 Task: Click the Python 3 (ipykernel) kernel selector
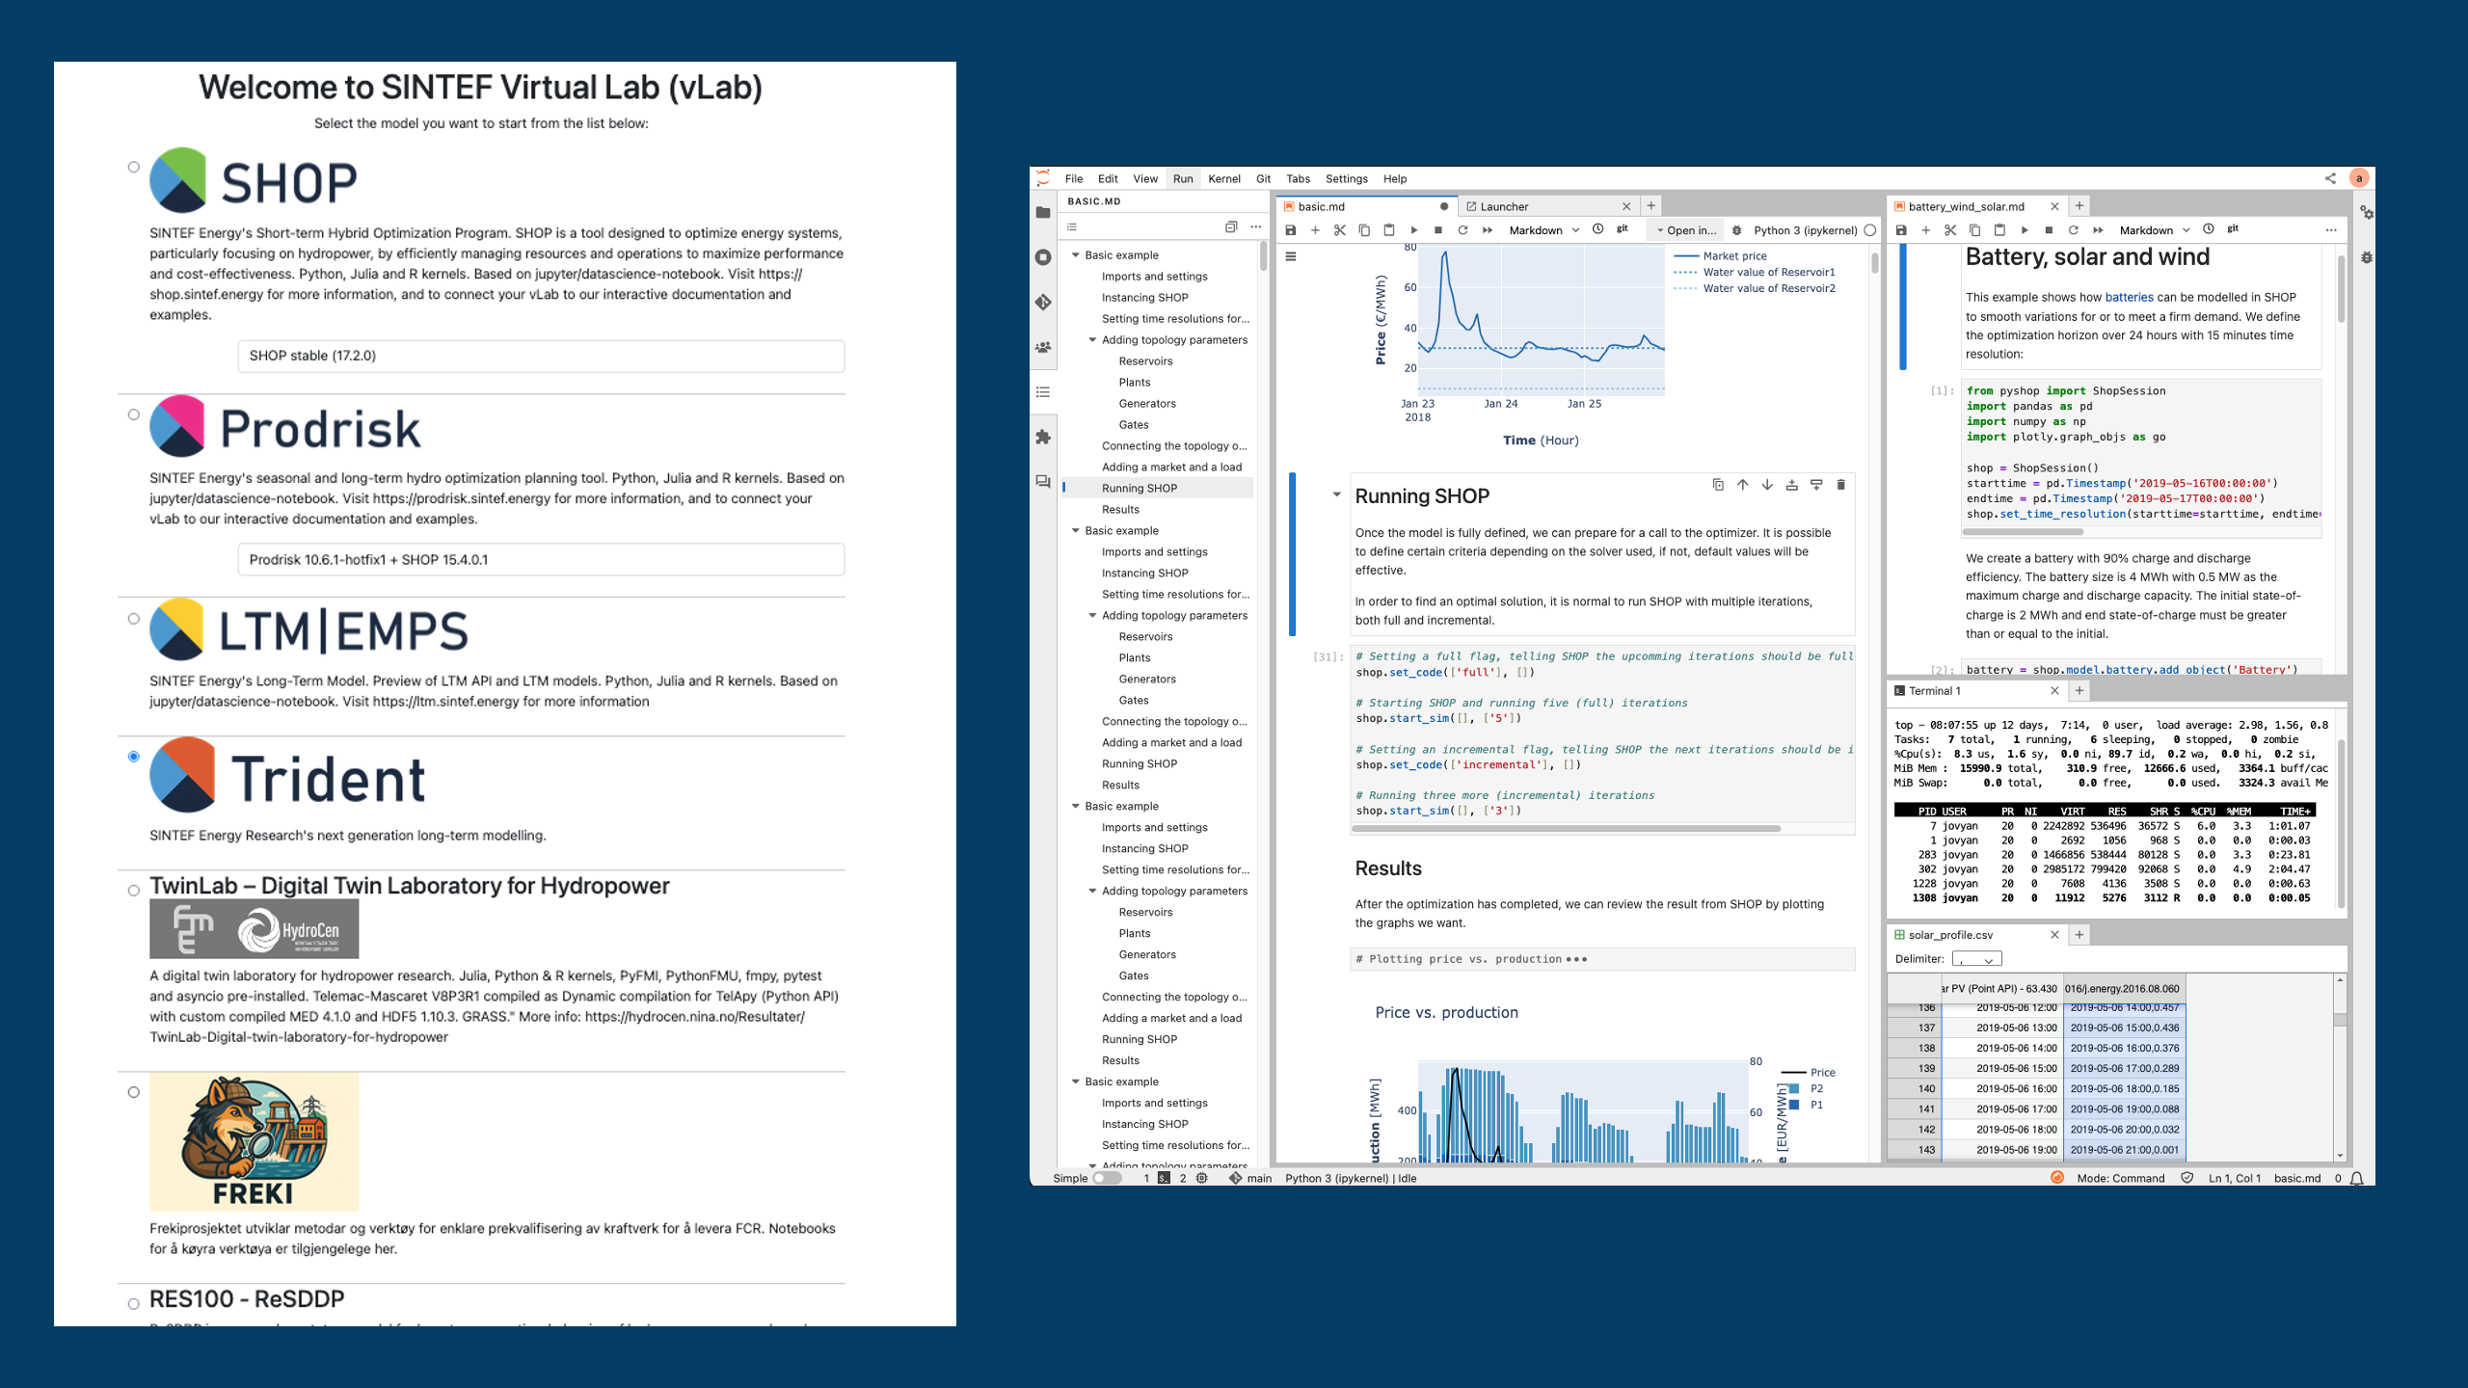click(x=1808, y=230)
